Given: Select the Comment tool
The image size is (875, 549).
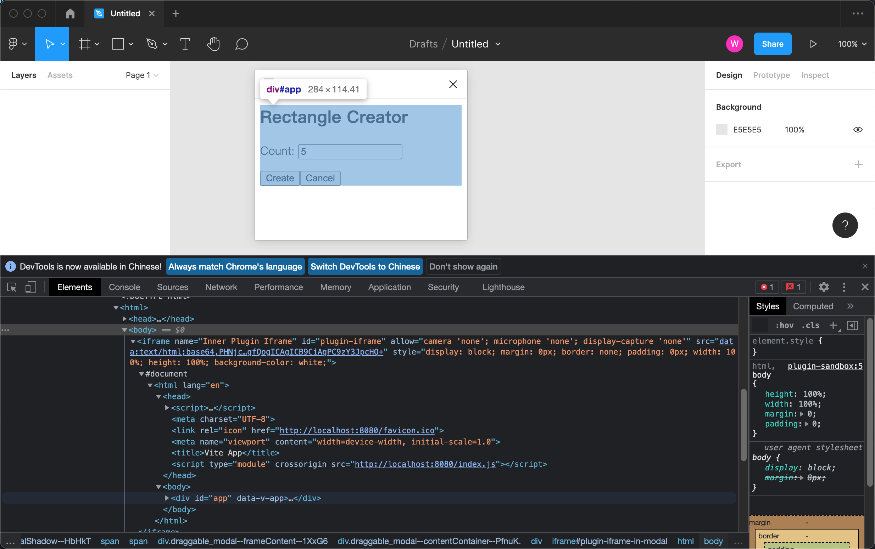Looking at the screenshot, I should point(241,44).
